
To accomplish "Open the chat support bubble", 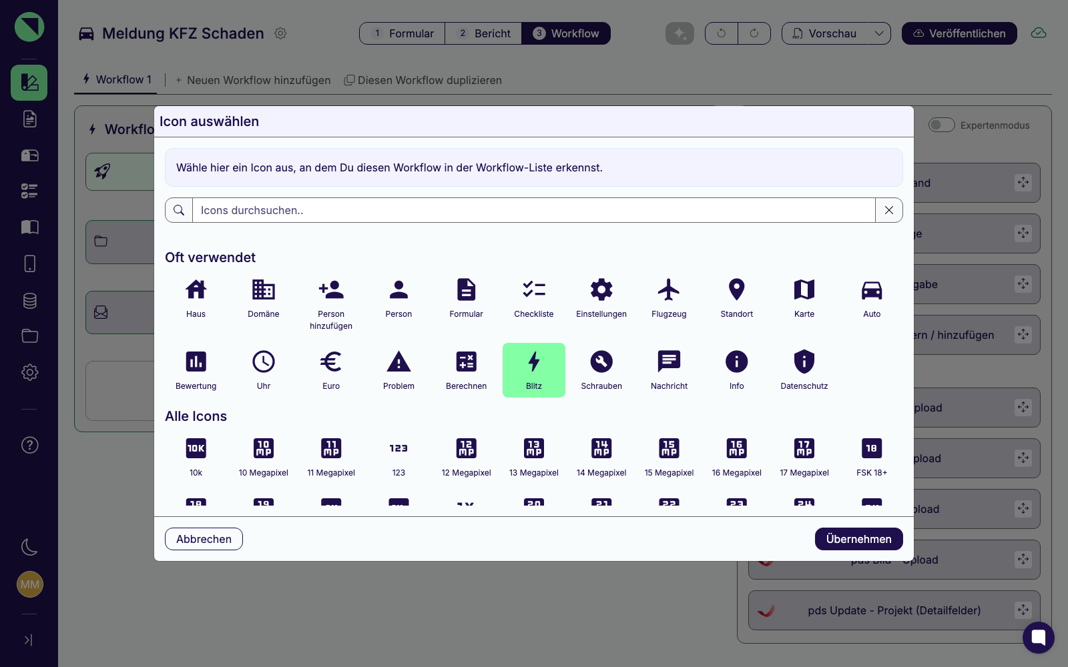I will click(x=1039, y=637).
